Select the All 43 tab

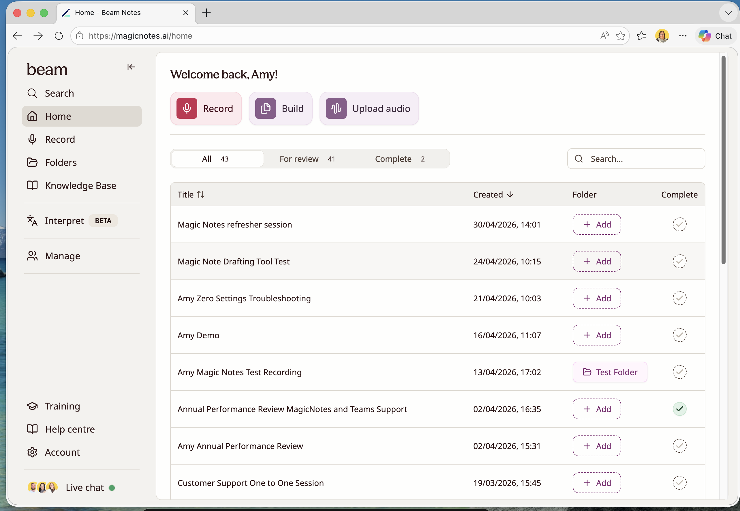218,159
